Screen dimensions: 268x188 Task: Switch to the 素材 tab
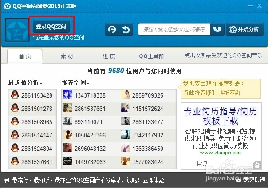67,56
